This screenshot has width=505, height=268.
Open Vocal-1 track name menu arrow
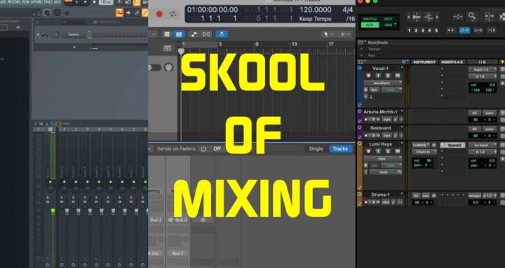[x=402, y=68]
